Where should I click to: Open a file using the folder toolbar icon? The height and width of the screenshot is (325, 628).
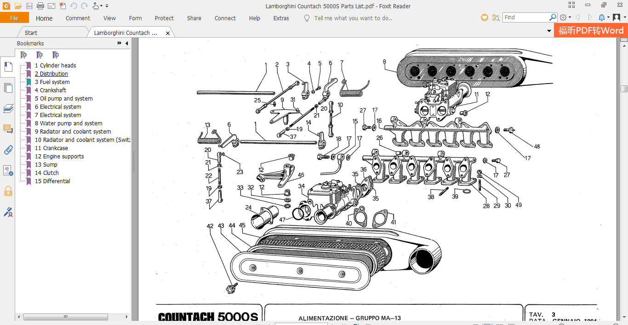[x=17, y=6]
